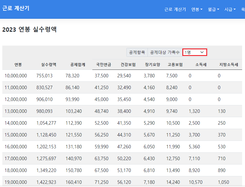Click the 육아 menu at far right

click(243, 9)
